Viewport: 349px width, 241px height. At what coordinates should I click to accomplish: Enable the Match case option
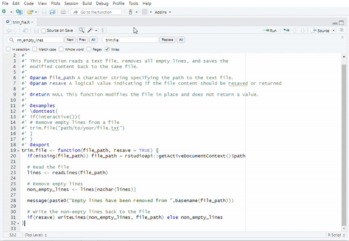(x=35, y=49)
